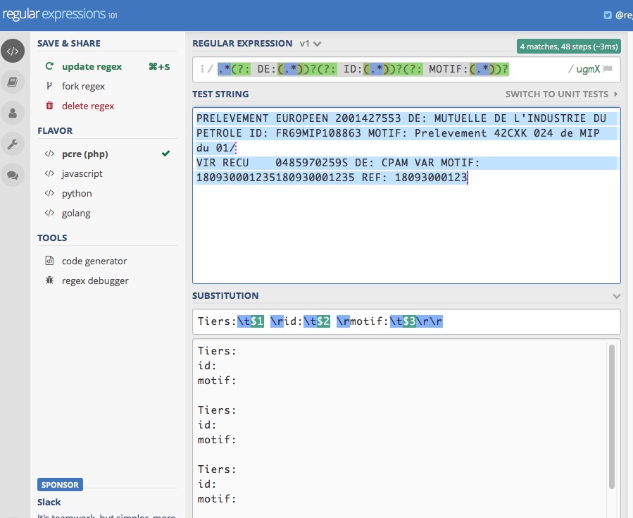Click the regular expressions 101 logo
The height and width of the screenshot is (518, 633).
click(60, 15)
